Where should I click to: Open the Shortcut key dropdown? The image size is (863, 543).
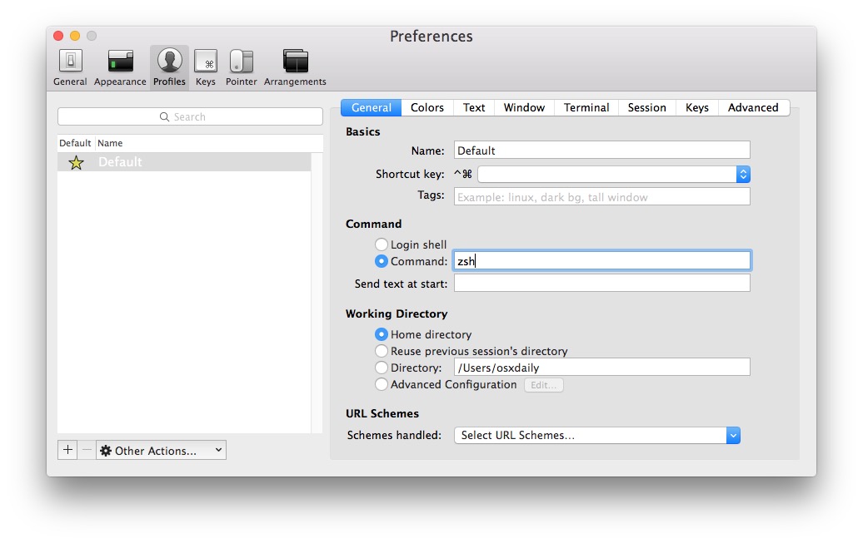[x=741, y=175]
